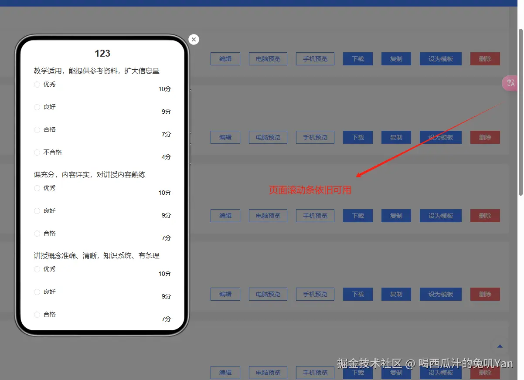Close the phone preview popup

[x=194, y=39]
